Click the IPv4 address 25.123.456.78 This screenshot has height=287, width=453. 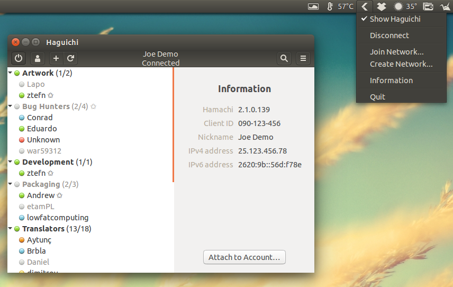(262, 151)
